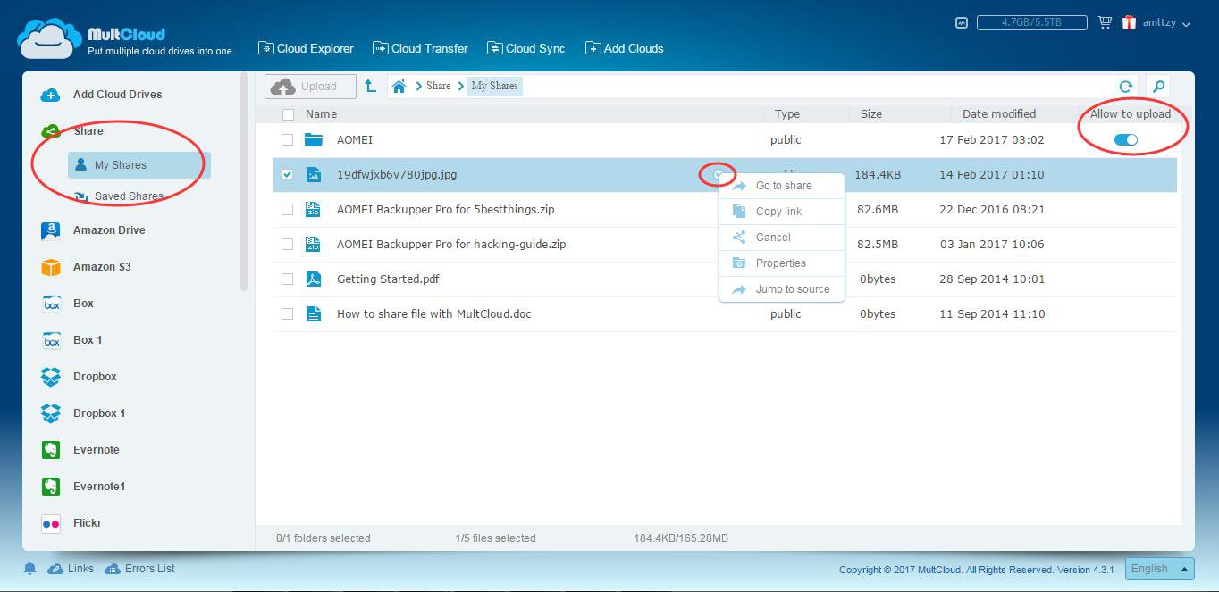Click the notification bell icon
Viewport: 1219px width, 592px height.
tap(29, 569)
